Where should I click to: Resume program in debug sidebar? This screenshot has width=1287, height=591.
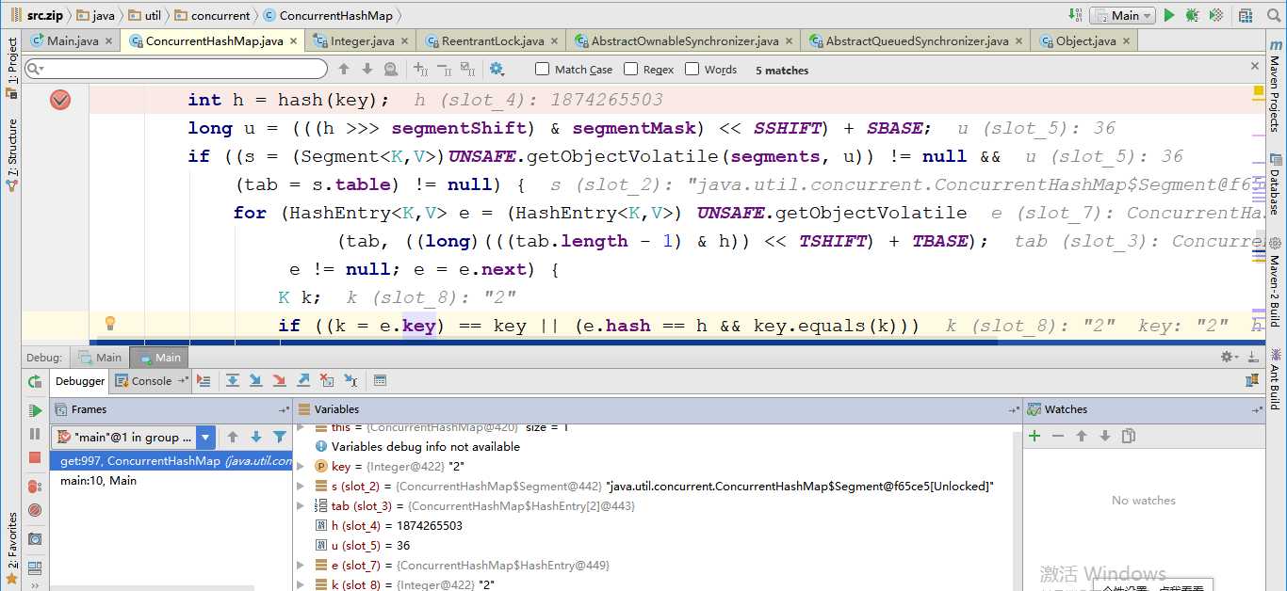pos(35,410)
